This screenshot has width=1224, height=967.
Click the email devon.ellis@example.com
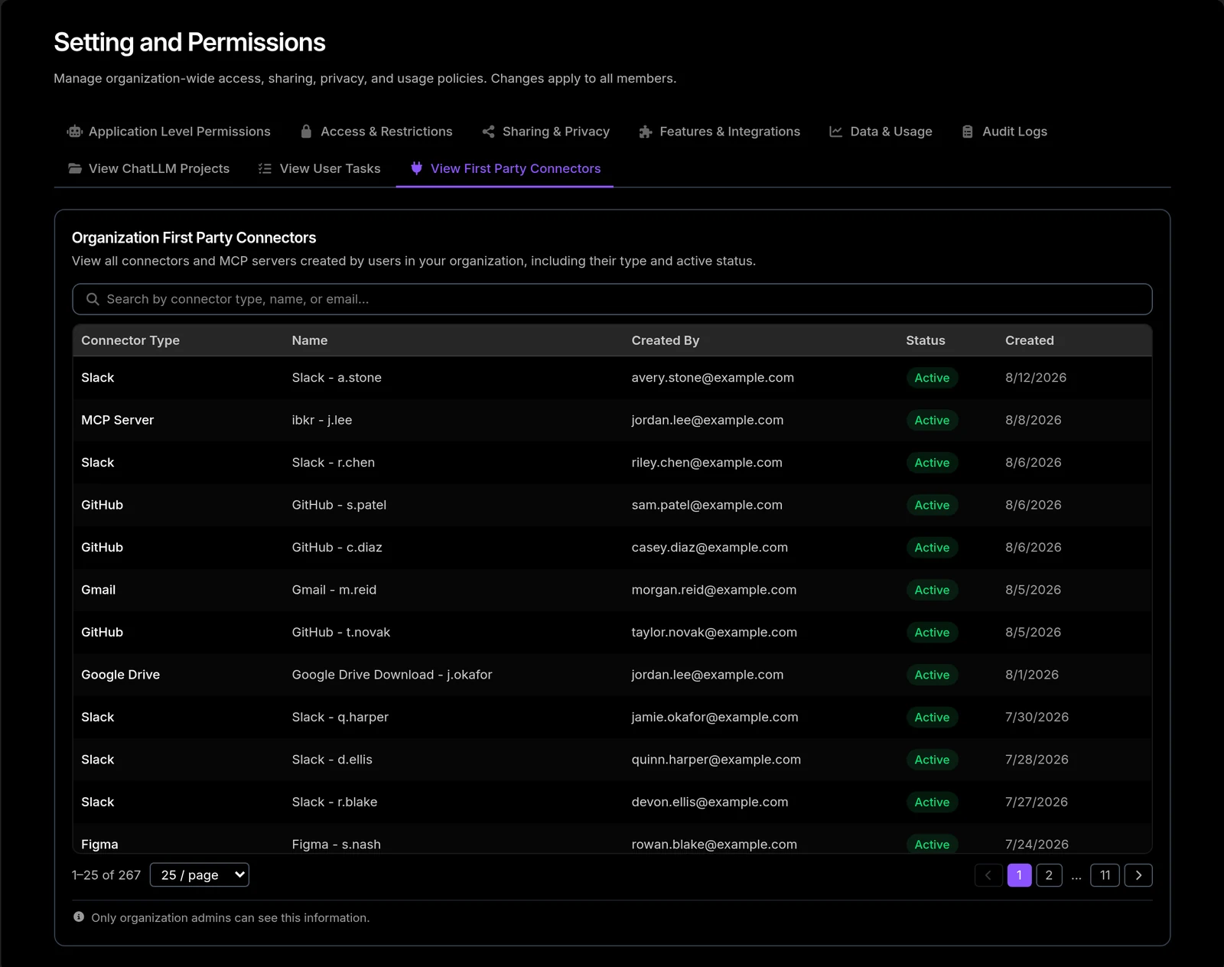(x=710, y=803)
